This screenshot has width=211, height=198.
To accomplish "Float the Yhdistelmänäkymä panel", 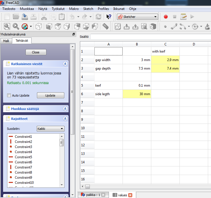I will [x=74, y=34].
